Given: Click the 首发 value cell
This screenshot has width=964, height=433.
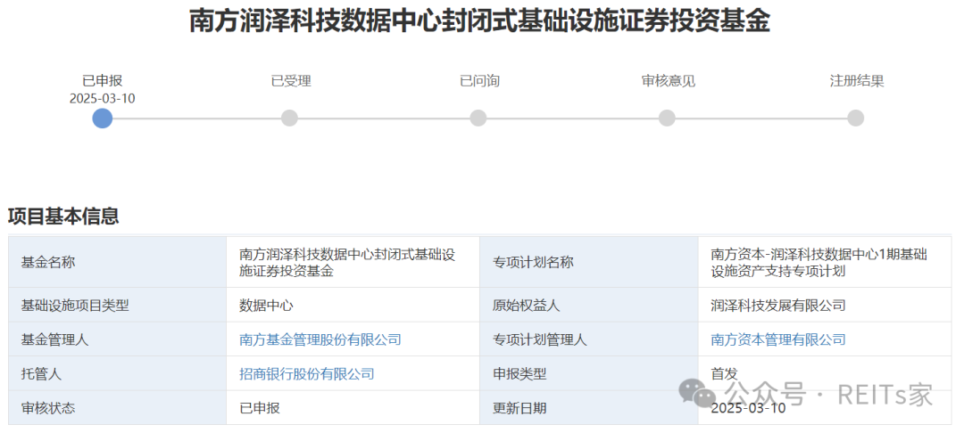Looking at the screenshot, I should click(825, 373).
